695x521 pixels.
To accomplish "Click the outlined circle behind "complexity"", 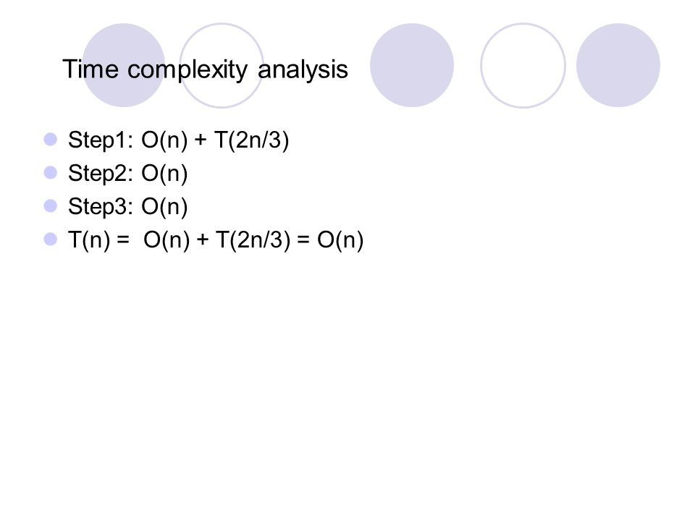I will [x=222, y=65].
